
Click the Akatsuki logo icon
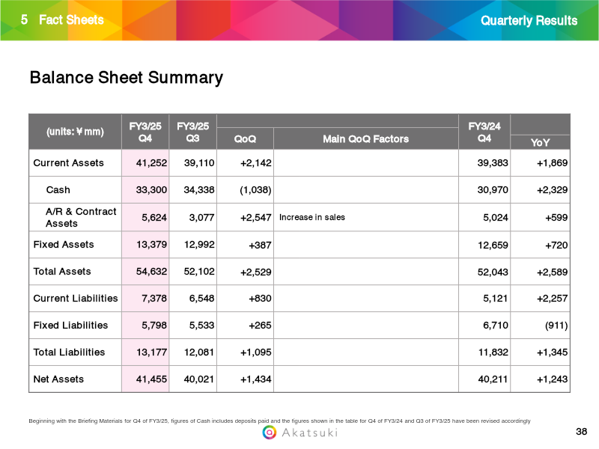pos(269,433)
